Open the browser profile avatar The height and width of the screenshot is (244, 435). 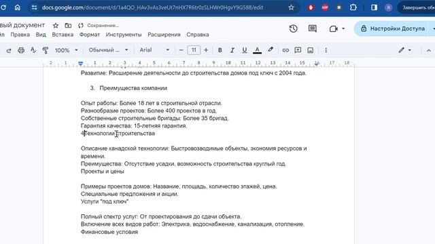pyautogui.click(x=388, y=7)
